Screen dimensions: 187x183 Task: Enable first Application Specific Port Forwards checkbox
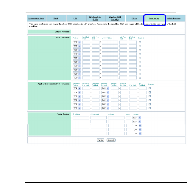(150, 88)
